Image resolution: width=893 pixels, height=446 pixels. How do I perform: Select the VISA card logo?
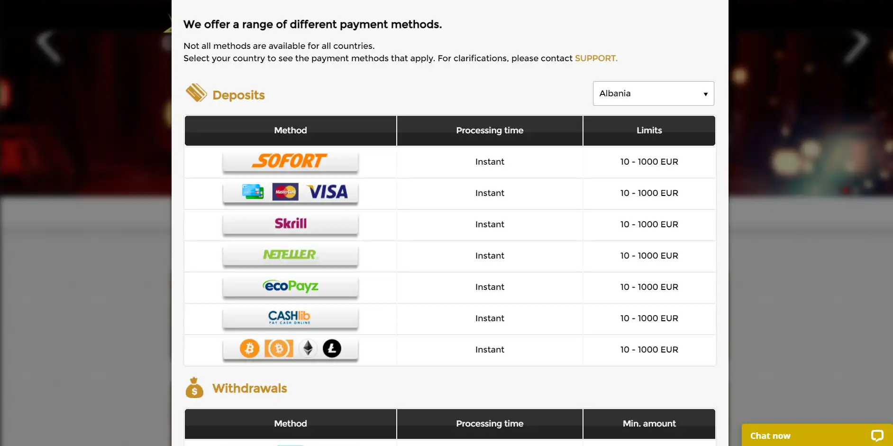tap(328, 192)
